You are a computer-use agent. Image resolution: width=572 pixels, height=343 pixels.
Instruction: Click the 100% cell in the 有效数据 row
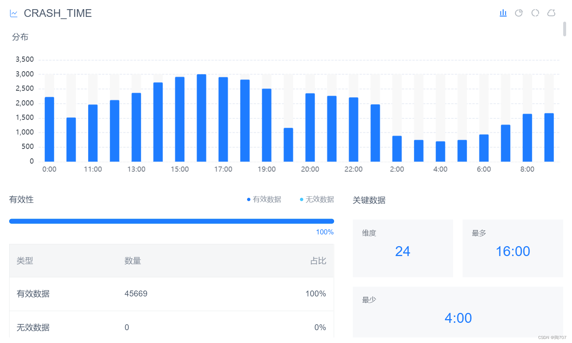(316, 294)
